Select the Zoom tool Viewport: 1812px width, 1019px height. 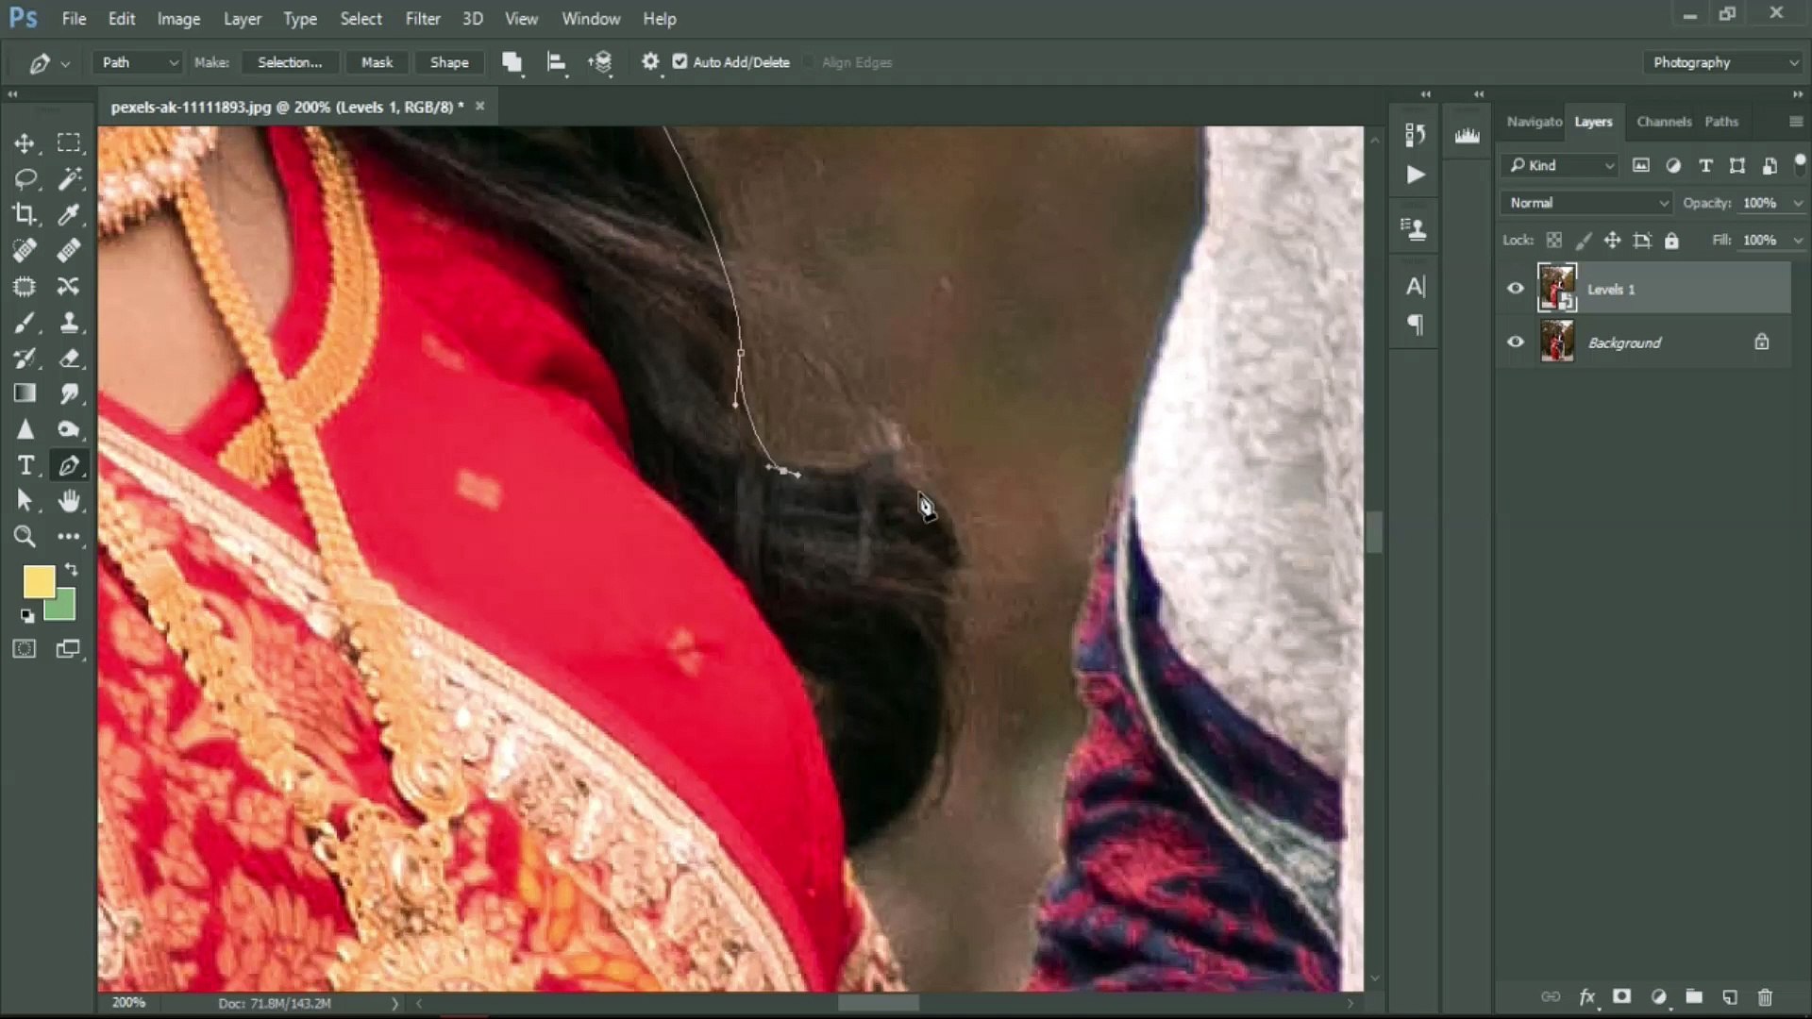(25, 536)
